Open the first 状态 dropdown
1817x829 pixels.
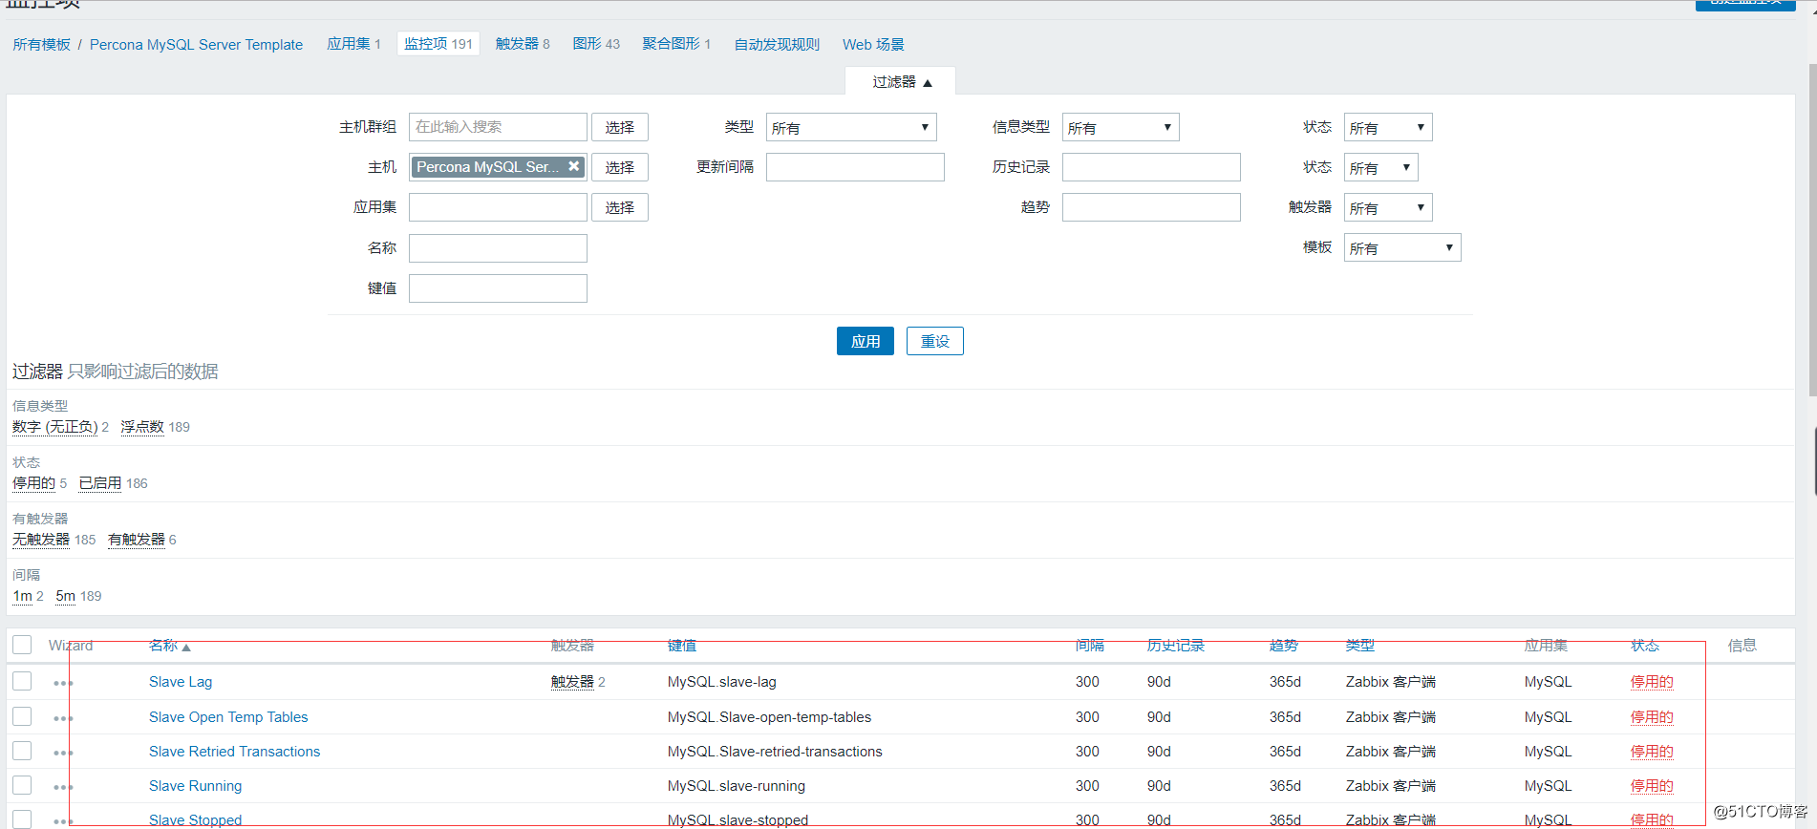(x=1388, y=127)
